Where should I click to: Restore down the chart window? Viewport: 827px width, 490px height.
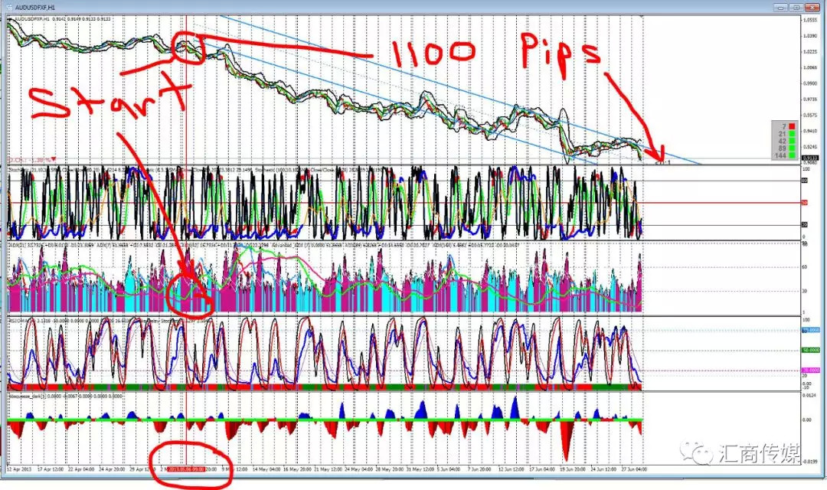tap(796, 8)
